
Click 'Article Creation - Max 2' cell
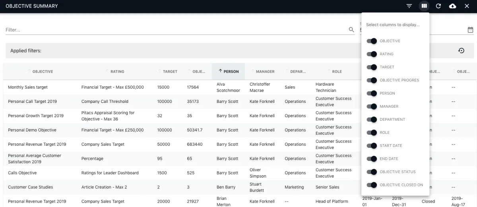[104, 187]
